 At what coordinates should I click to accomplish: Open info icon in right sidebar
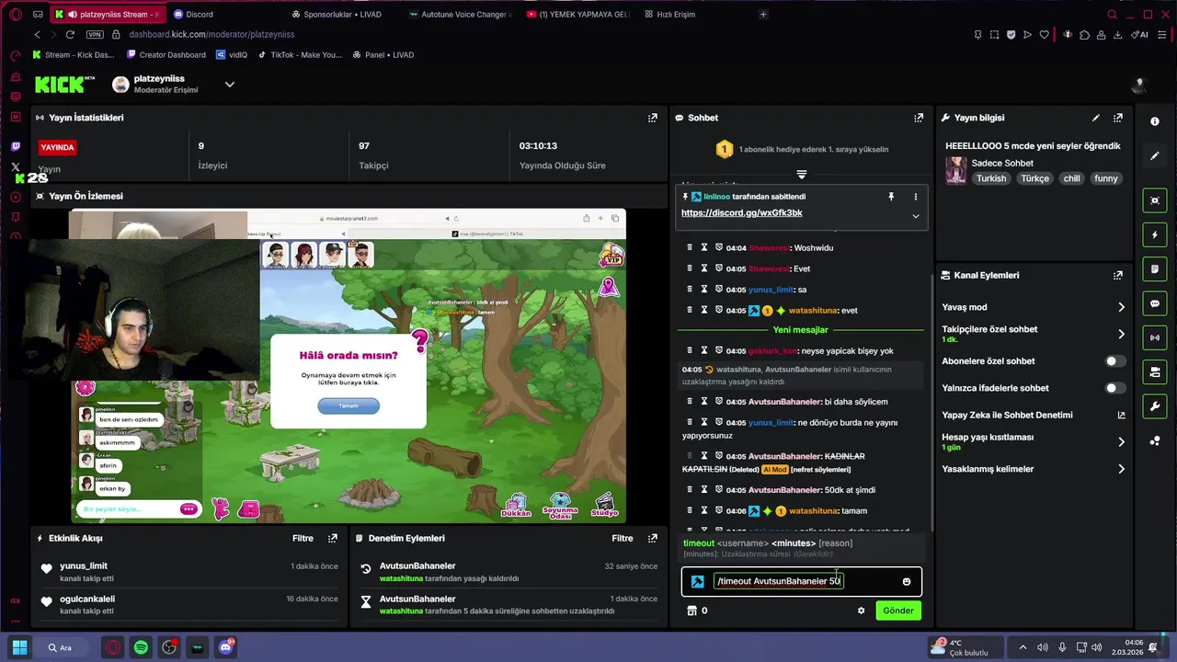(1155, 121)
